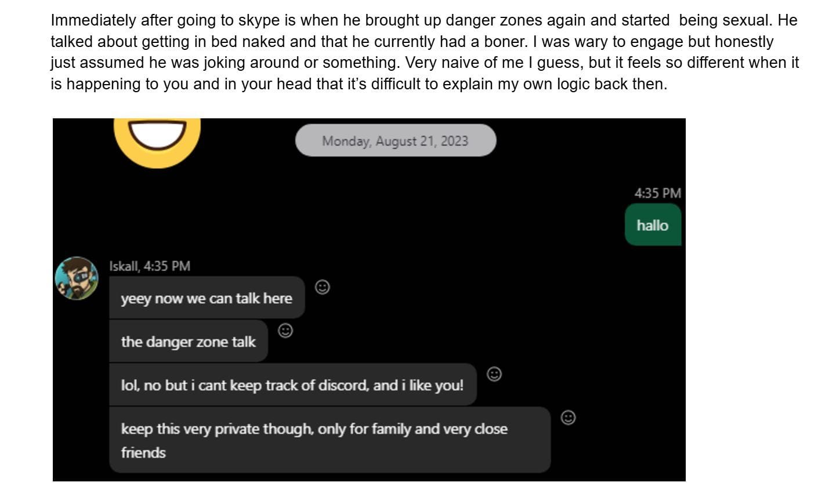Click the 'Monday, August 21, 2023' date divider

(x=396, y=140)
